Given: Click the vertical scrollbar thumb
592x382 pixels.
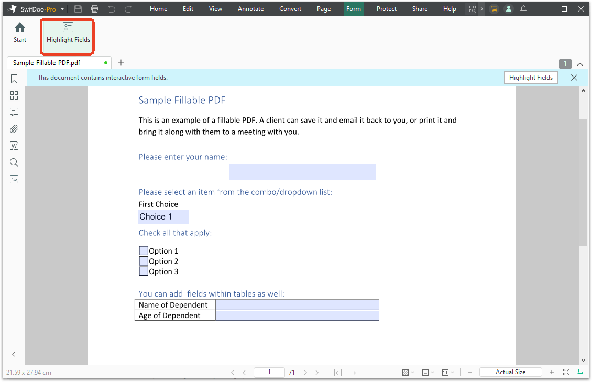Looking at the screenshot, I should coord(583,183).
